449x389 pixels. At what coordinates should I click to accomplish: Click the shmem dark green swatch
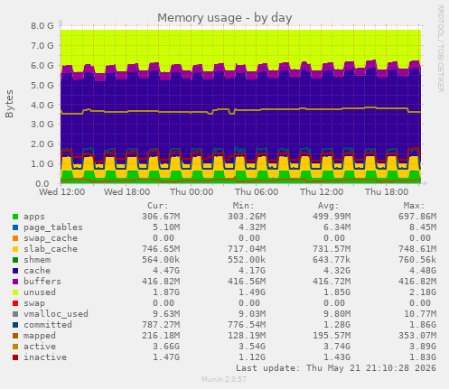point(15,260)
